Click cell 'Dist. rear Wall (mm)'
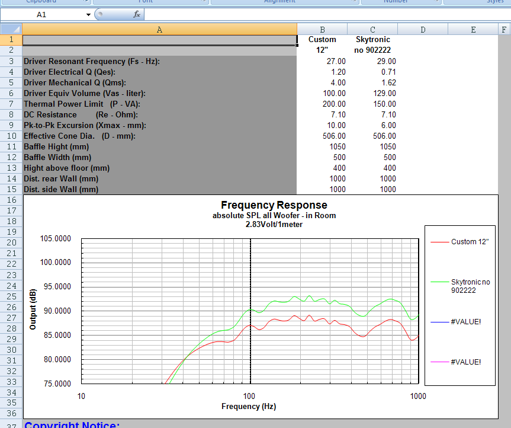The width and height of the screenshot is (511, 428). coord(159,179)
